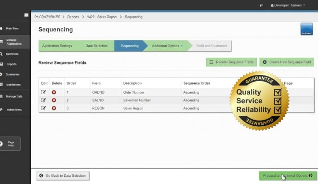Screen dimensions: 318x184
Task: Click the CRAZYBIKES folder icon in breadcrumb
Action: point(36,17)
